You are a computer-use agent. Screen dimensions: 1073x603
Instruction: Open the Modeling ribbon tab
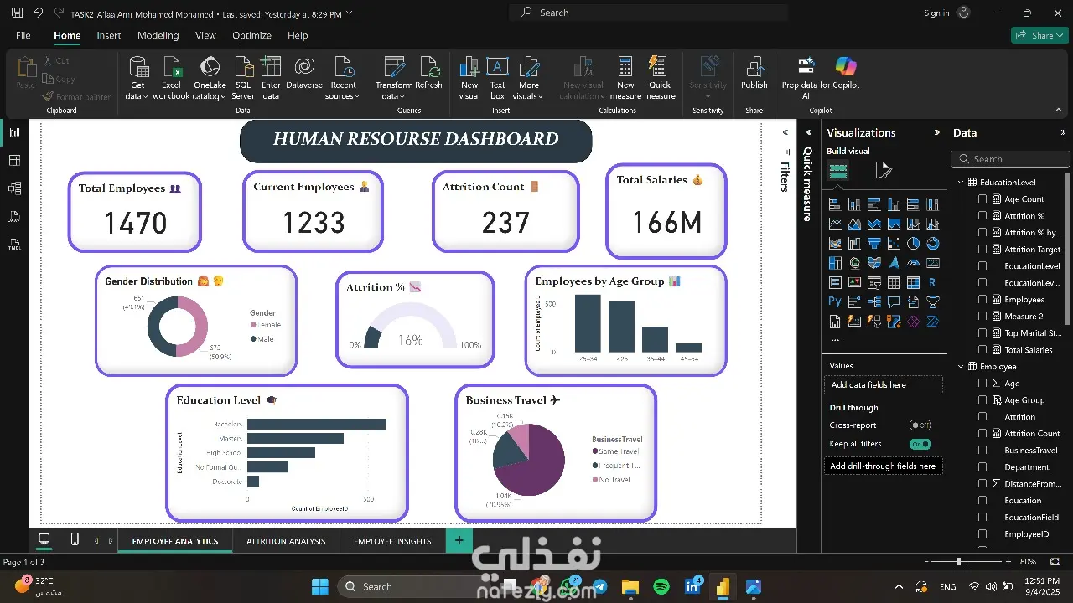(x=158, y=35)
